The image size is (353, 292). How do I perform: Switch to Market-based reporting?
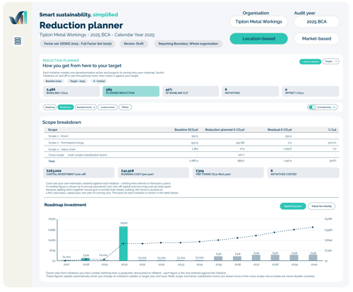(x=316, y=39)
